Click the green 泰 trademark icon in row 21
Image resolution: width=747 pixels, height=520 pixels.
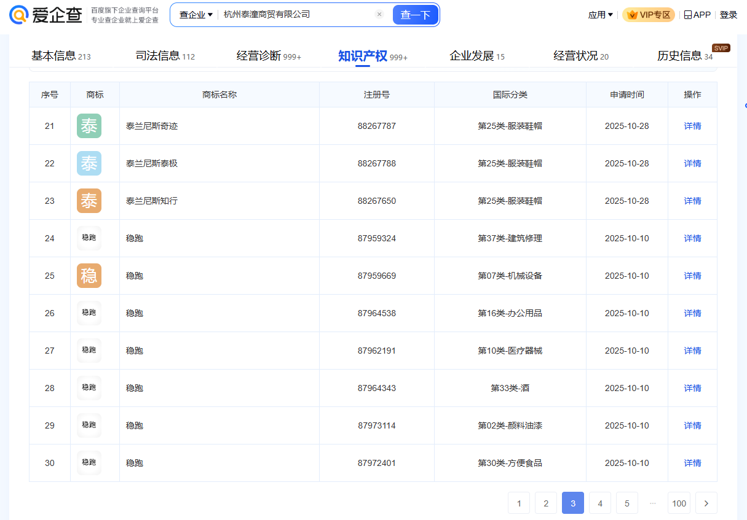point(89,126)
